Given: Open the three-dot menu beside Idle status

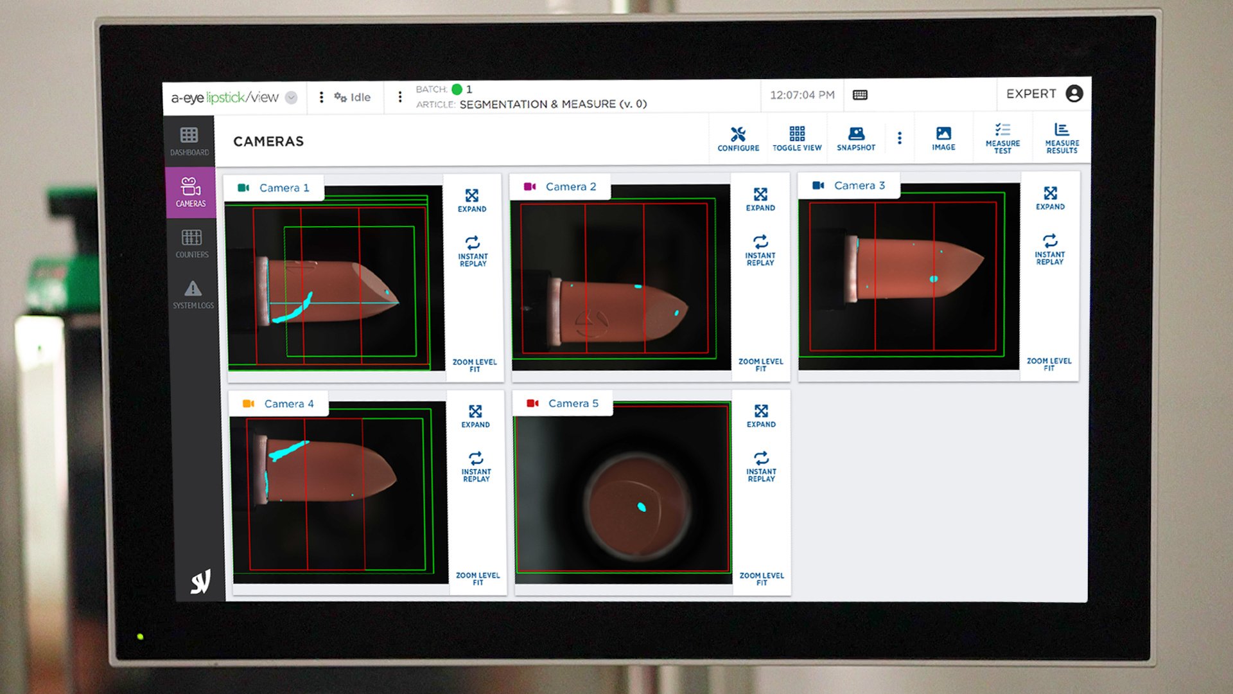Looking at the screenshot, I should (x=321, y=97).
